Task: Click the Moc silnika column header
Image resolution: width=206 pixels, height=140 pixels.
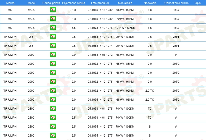Action: (125, 3)
